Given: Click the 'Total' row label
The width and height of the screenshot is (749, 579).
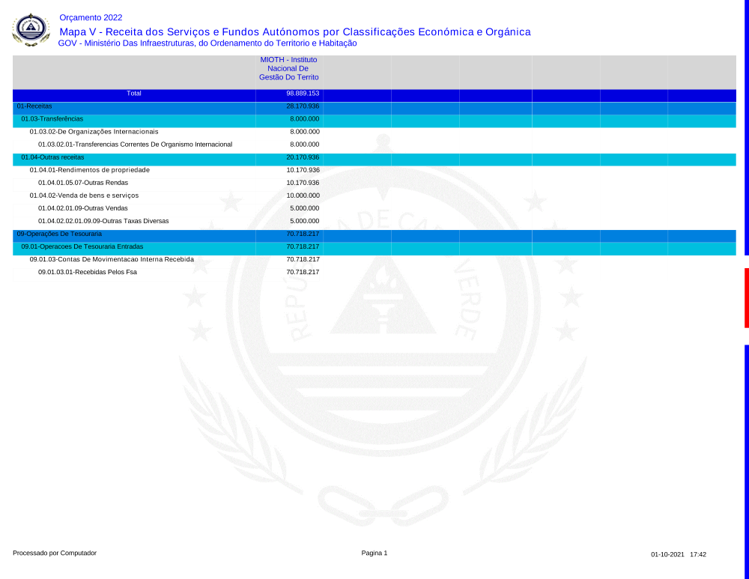Looking at the screenshot, I should click(134, 94).
